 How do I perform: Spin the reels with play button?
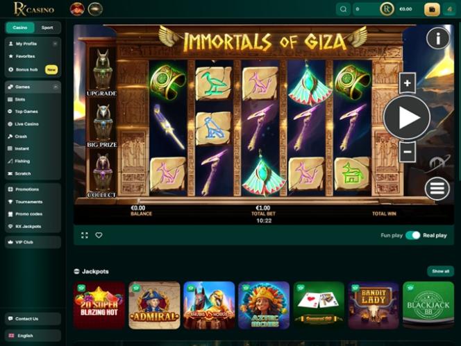tap(408, 117)
